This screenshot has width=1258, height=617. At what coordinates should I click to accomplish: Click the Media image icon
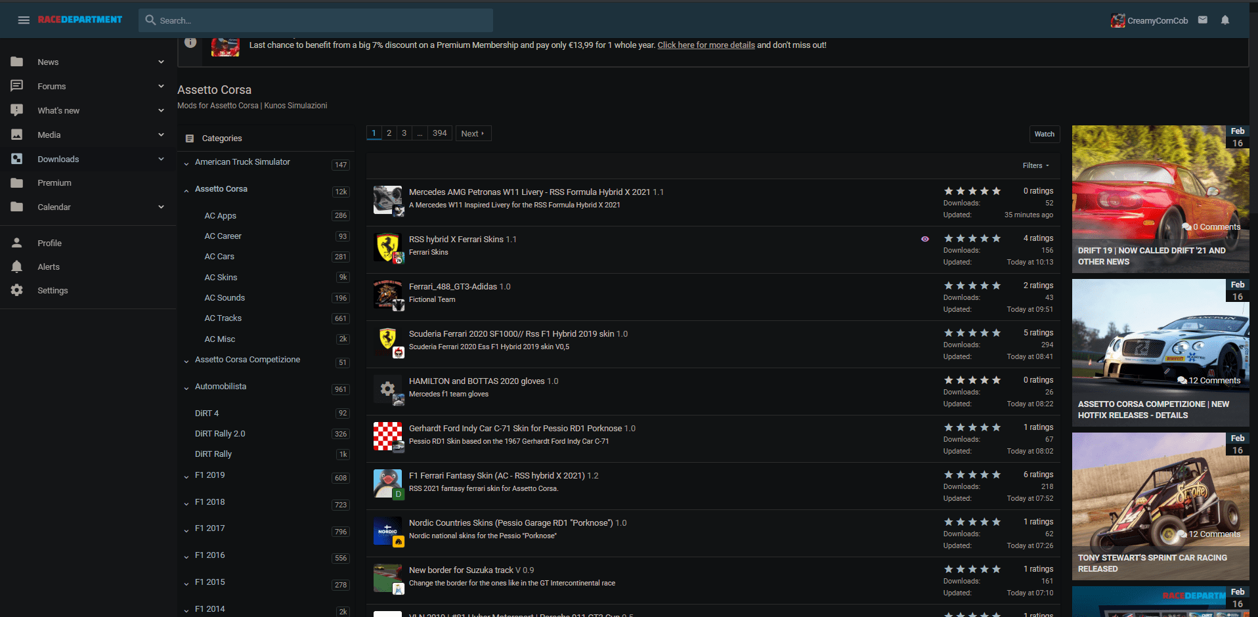point(17,135)
